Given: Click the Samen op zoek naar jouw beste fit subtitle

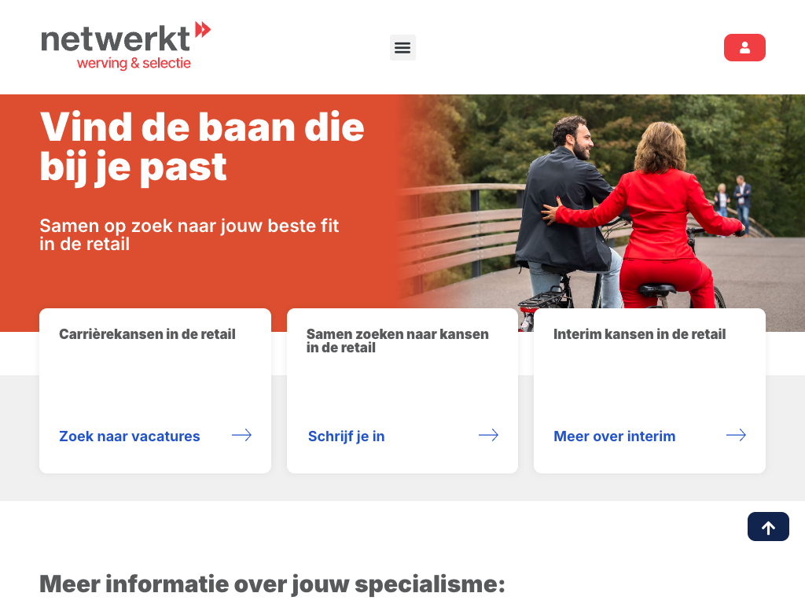Looking at the screenshot, I should (x=189, y=234).
